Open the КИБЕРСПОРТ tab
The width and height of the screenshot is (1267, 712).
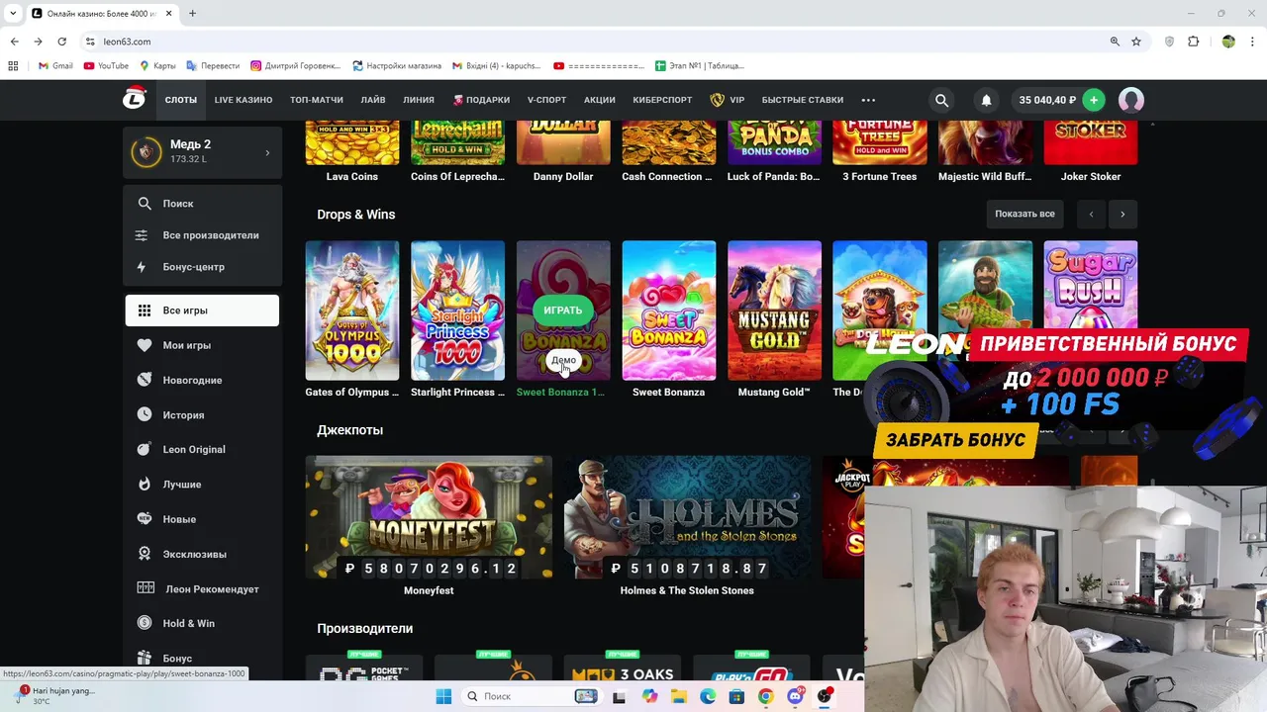(662, 100)
